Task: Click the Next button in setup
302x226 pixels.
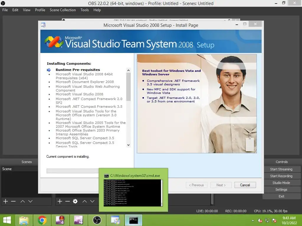Action: coord(221,185)
